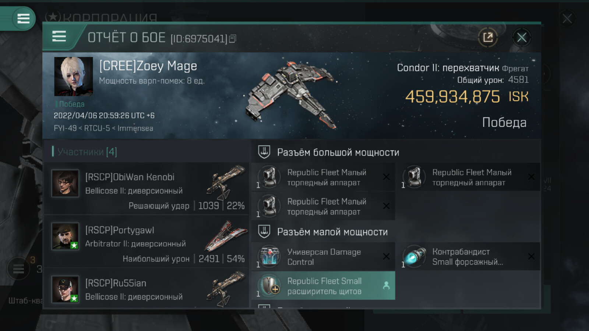The height and width of the screenshot is (331, 589).
Task: Select the high power slot shield icon
Action: click(x=264, y=152)
